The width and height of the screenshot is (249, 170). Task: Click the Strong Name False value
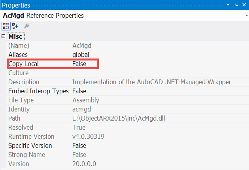(x=79, y=155)
